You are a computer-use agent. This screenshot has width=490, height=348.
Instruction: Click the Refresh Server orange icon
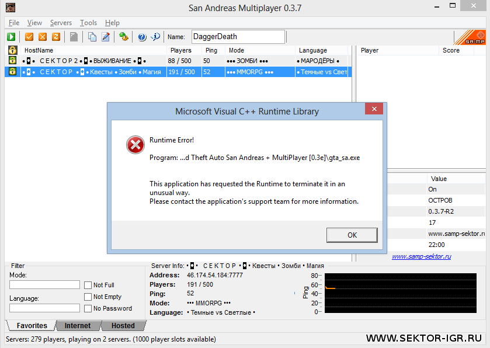[56, 37]
